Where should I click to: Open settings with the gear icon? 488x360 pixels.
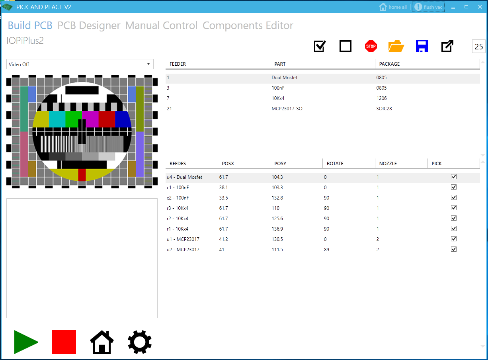pos(139,342)
